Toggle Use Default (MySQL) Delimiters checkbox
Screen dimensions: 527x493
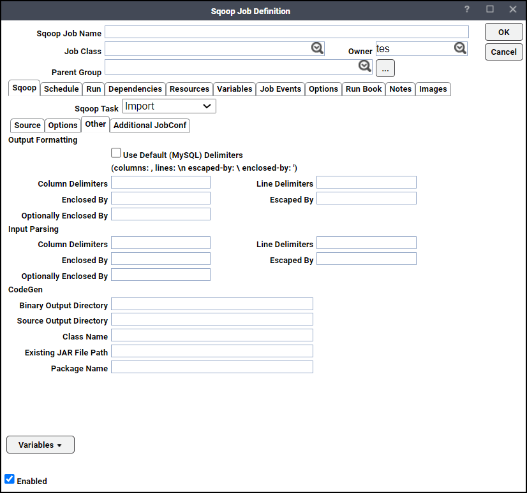pos(116,153)
